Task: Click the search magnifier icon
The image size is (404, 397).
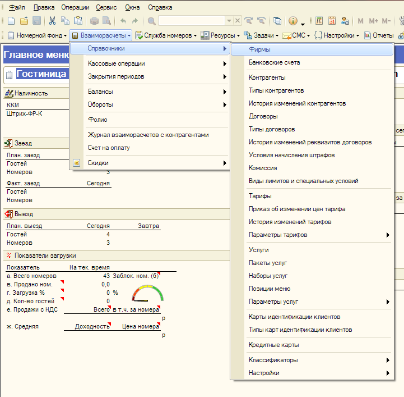Action: click(151, 21)
